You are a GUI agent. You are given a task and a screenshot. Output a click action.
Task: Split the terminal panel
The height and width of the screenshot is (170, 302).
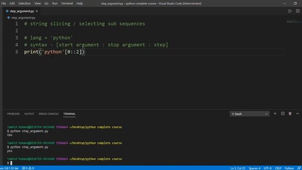[283, 114]
